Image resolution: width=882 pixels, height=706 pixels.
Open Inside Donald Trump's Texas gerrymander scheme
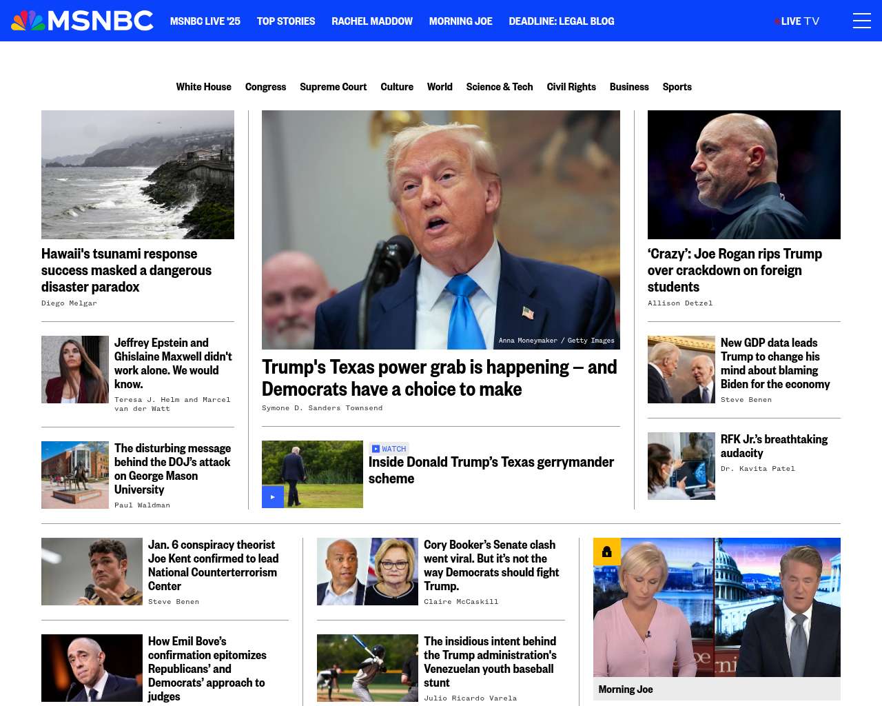click(x=491, y=470)
